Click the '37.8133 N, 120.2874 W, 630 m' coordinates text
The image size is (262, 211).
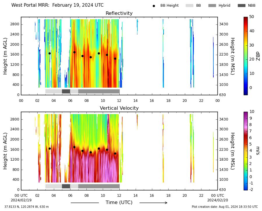pyautogui.click(x=26, y=207)
